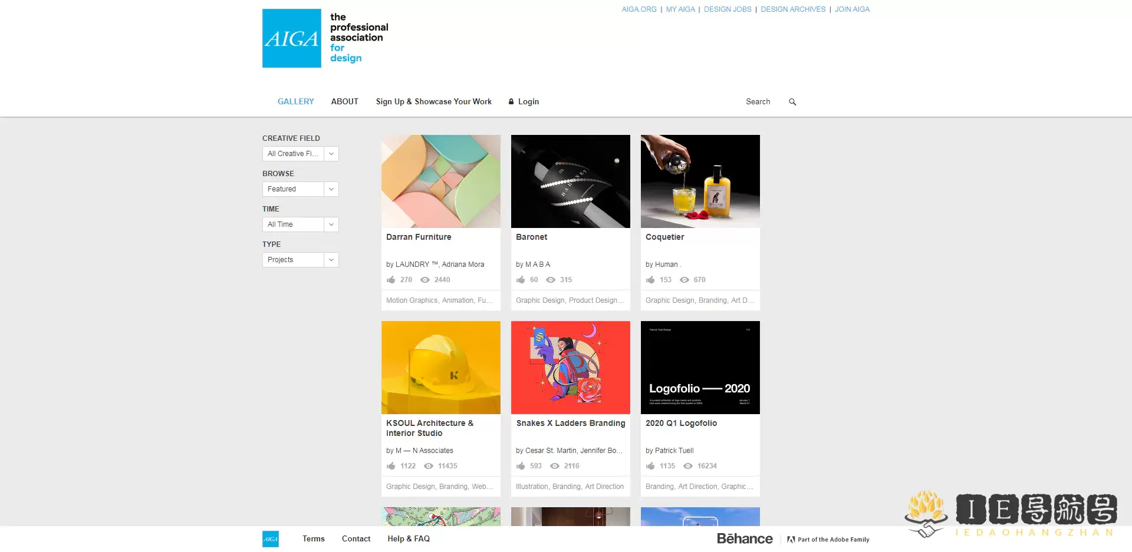Click the small AIGA icon in the footer
This screenshot has width=1132, height=552.
(270, 538)
